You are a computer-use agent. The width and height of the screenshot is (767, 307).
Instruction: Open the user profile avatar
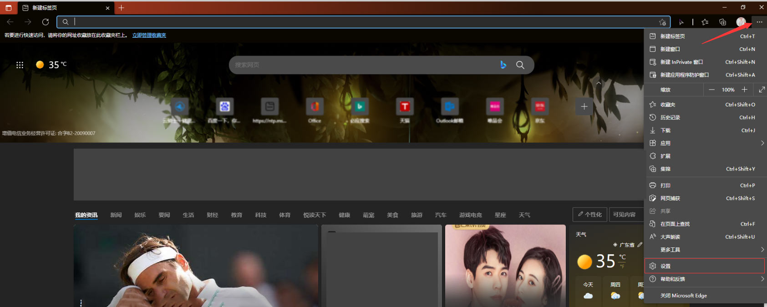coord(741,22)
